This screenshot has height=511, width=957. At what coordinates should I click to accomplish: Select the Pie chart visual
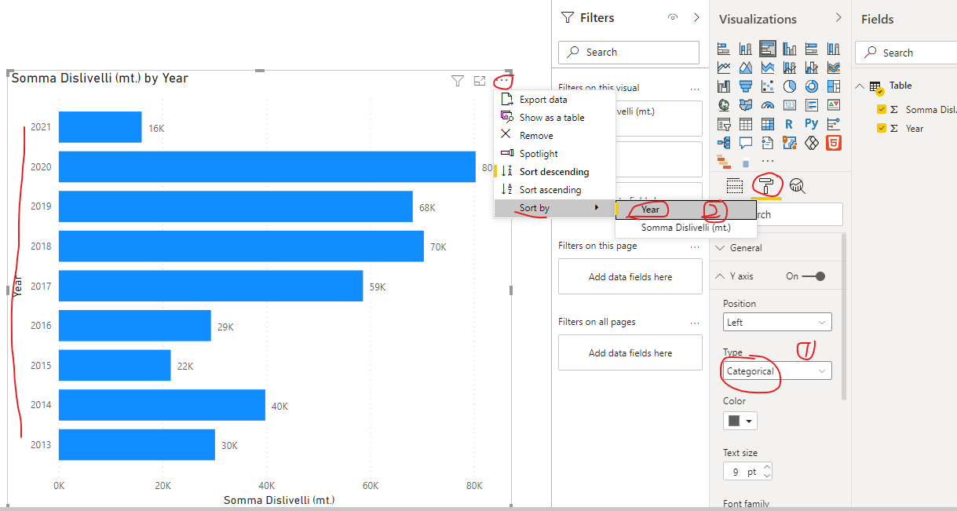click(x=790, y=86)
